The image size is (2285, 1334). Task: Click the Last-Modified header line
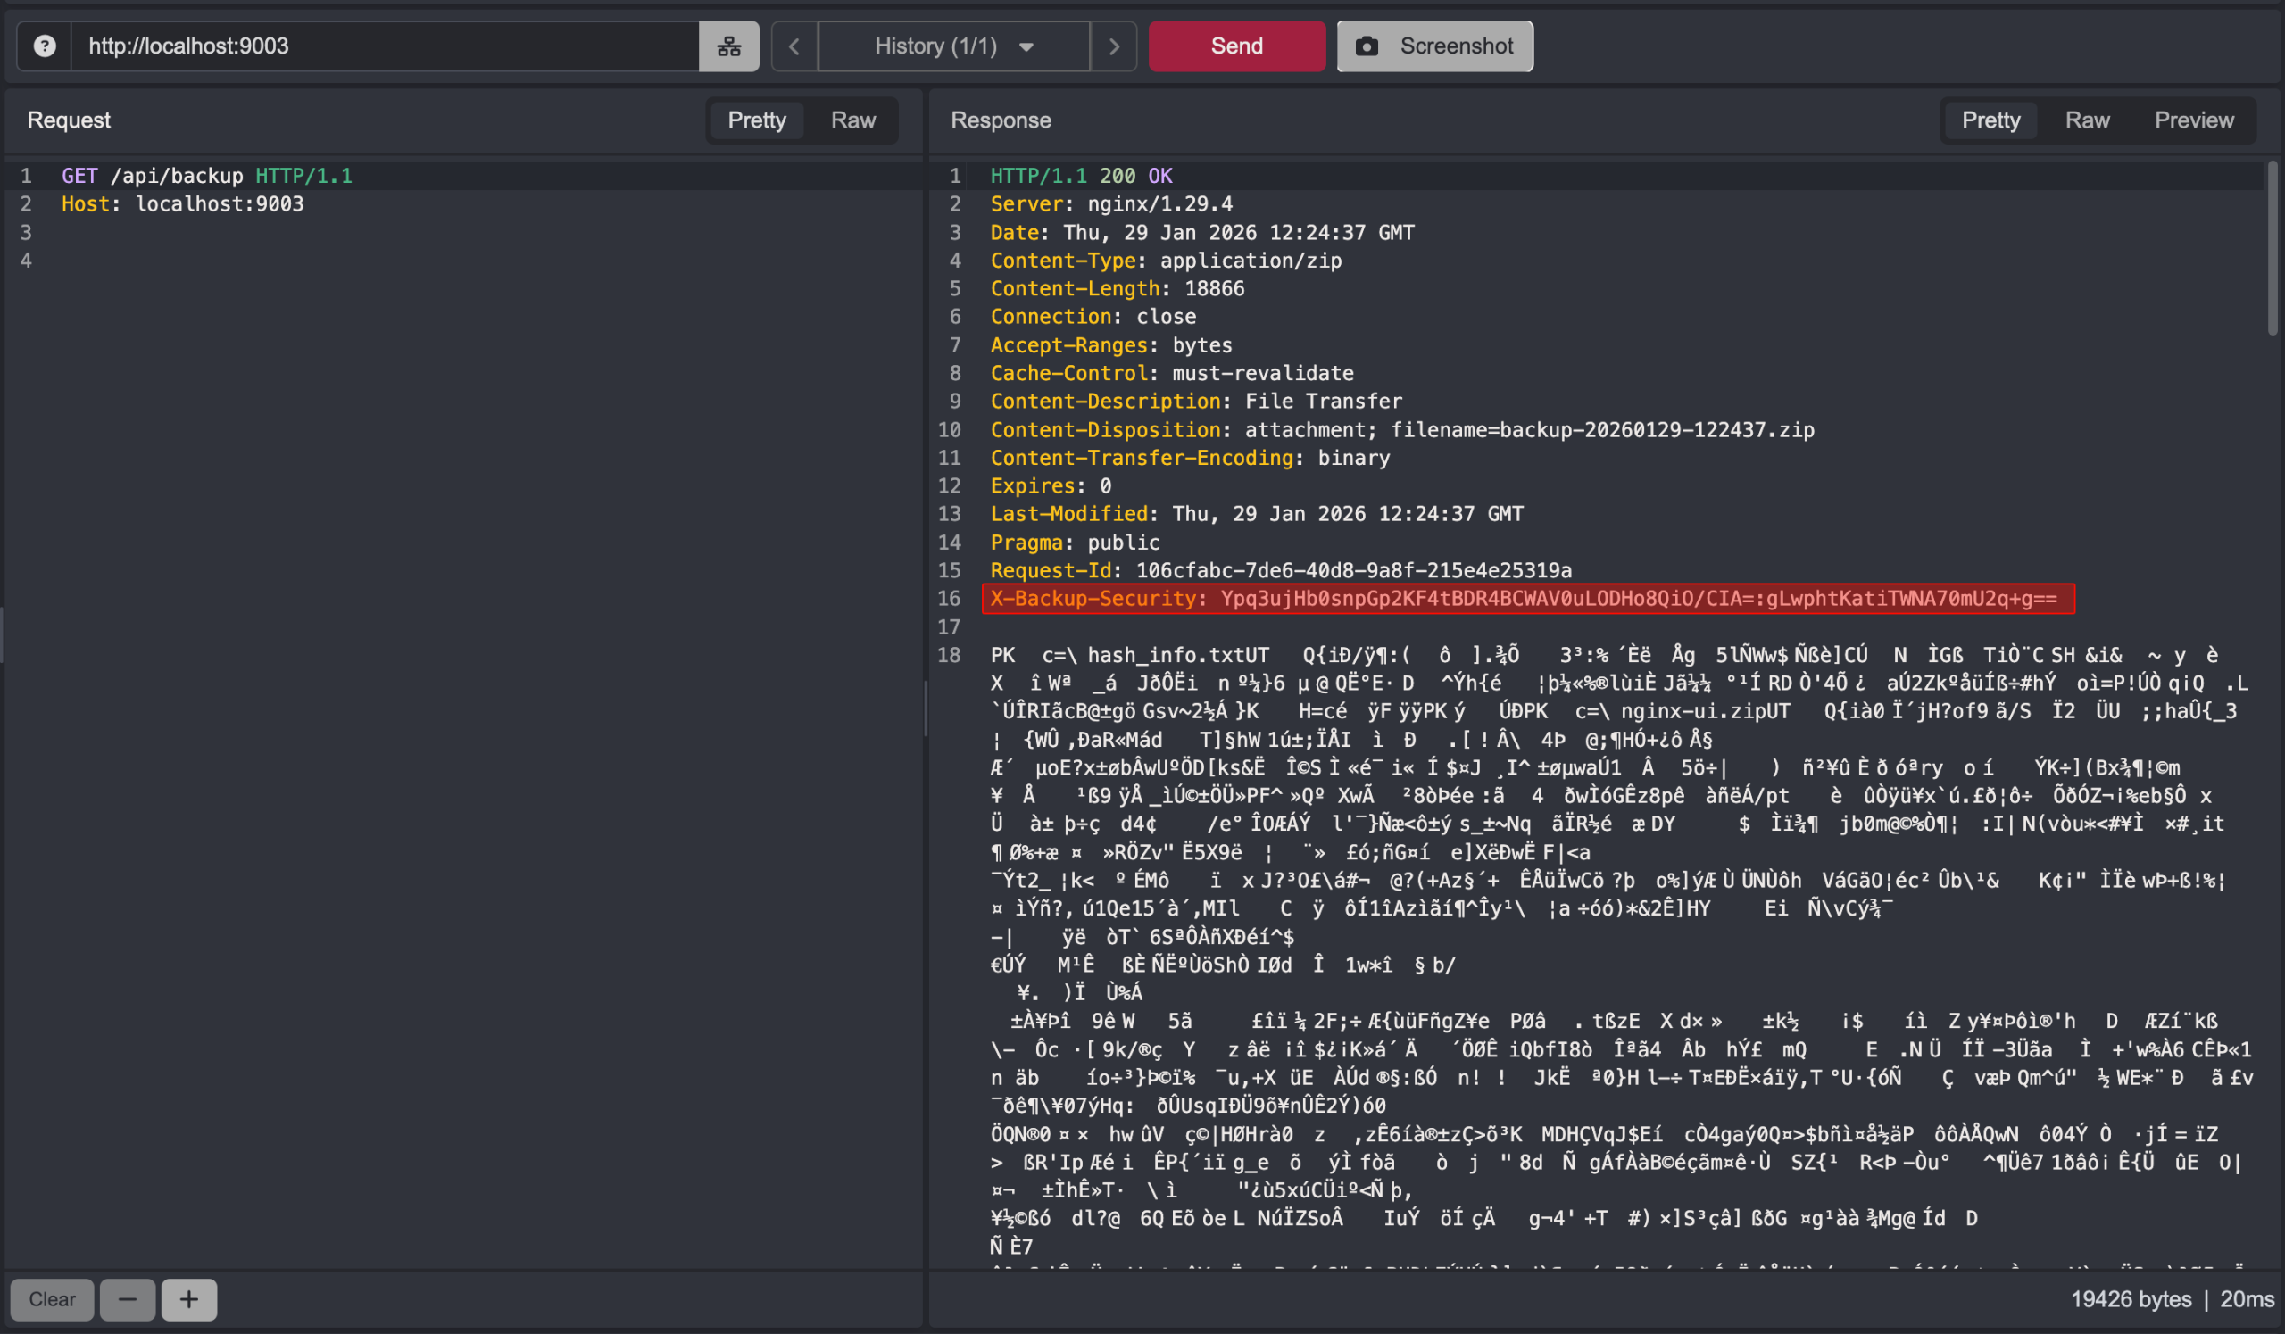coord(1257,515)
